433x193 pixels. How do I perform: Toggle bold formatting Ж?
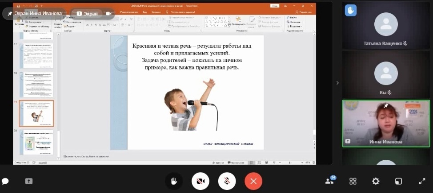[87, 25]
